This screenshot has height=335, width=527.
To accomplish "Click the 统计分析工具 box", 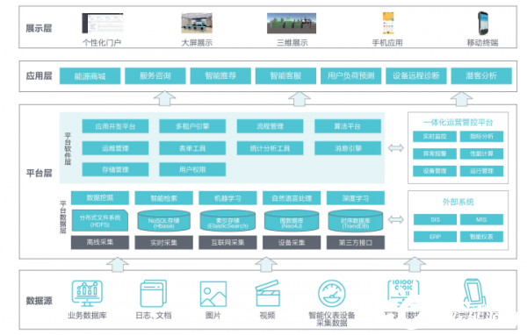I will tap(270, 148).
